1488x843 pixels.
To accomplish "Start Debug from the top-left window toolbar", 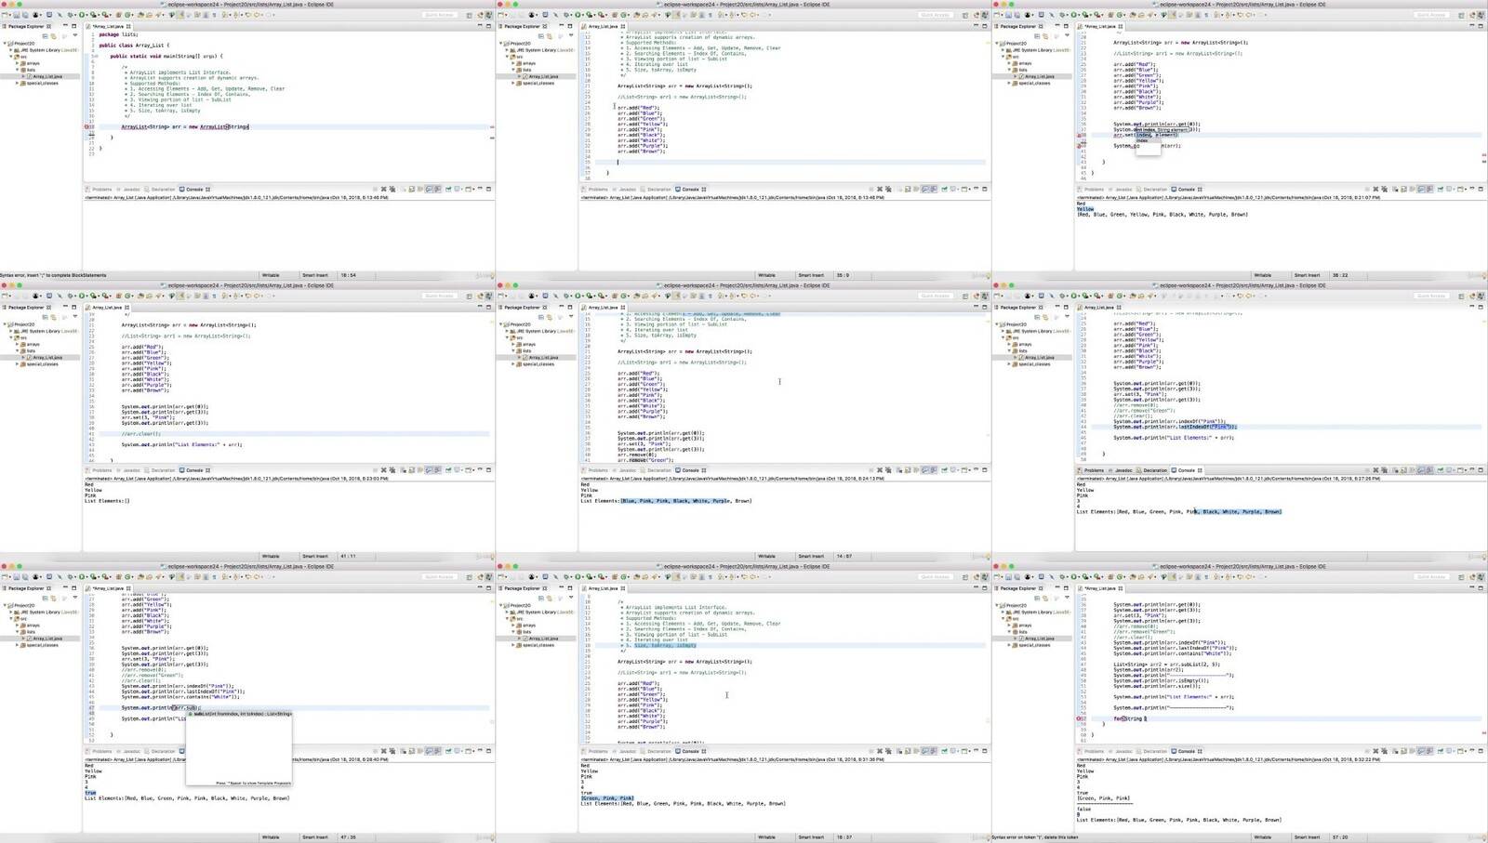I will (70, 15).
